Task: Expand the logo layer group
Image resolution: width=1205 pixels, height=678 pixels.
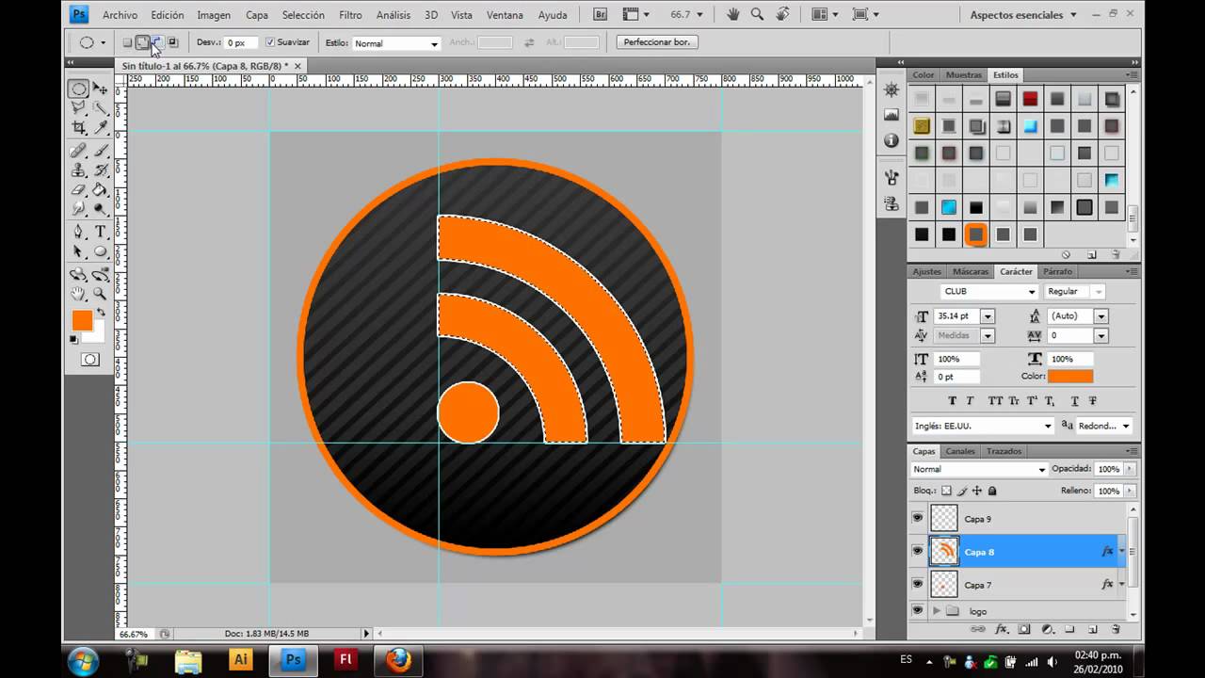Action: (x=936, y=610)
